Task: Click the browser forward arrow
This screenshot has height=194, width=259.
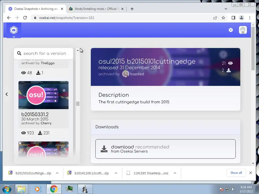Action: tap(17, 18)
